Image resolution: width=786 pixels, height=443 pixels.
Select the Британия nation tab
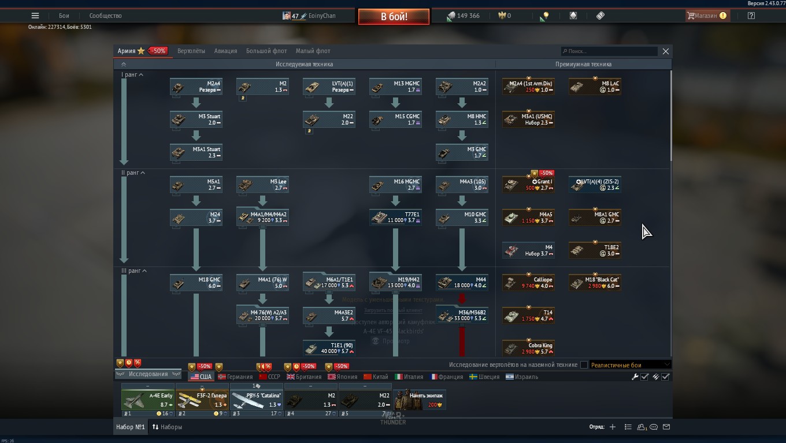304,377
